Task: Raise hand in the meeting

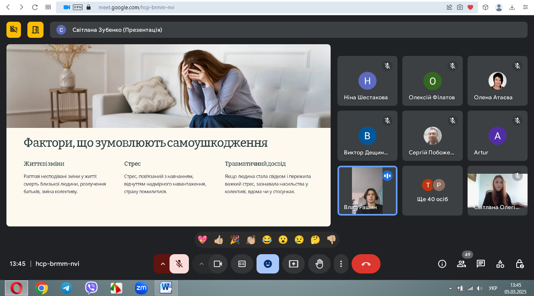Action: pos(319,264)
